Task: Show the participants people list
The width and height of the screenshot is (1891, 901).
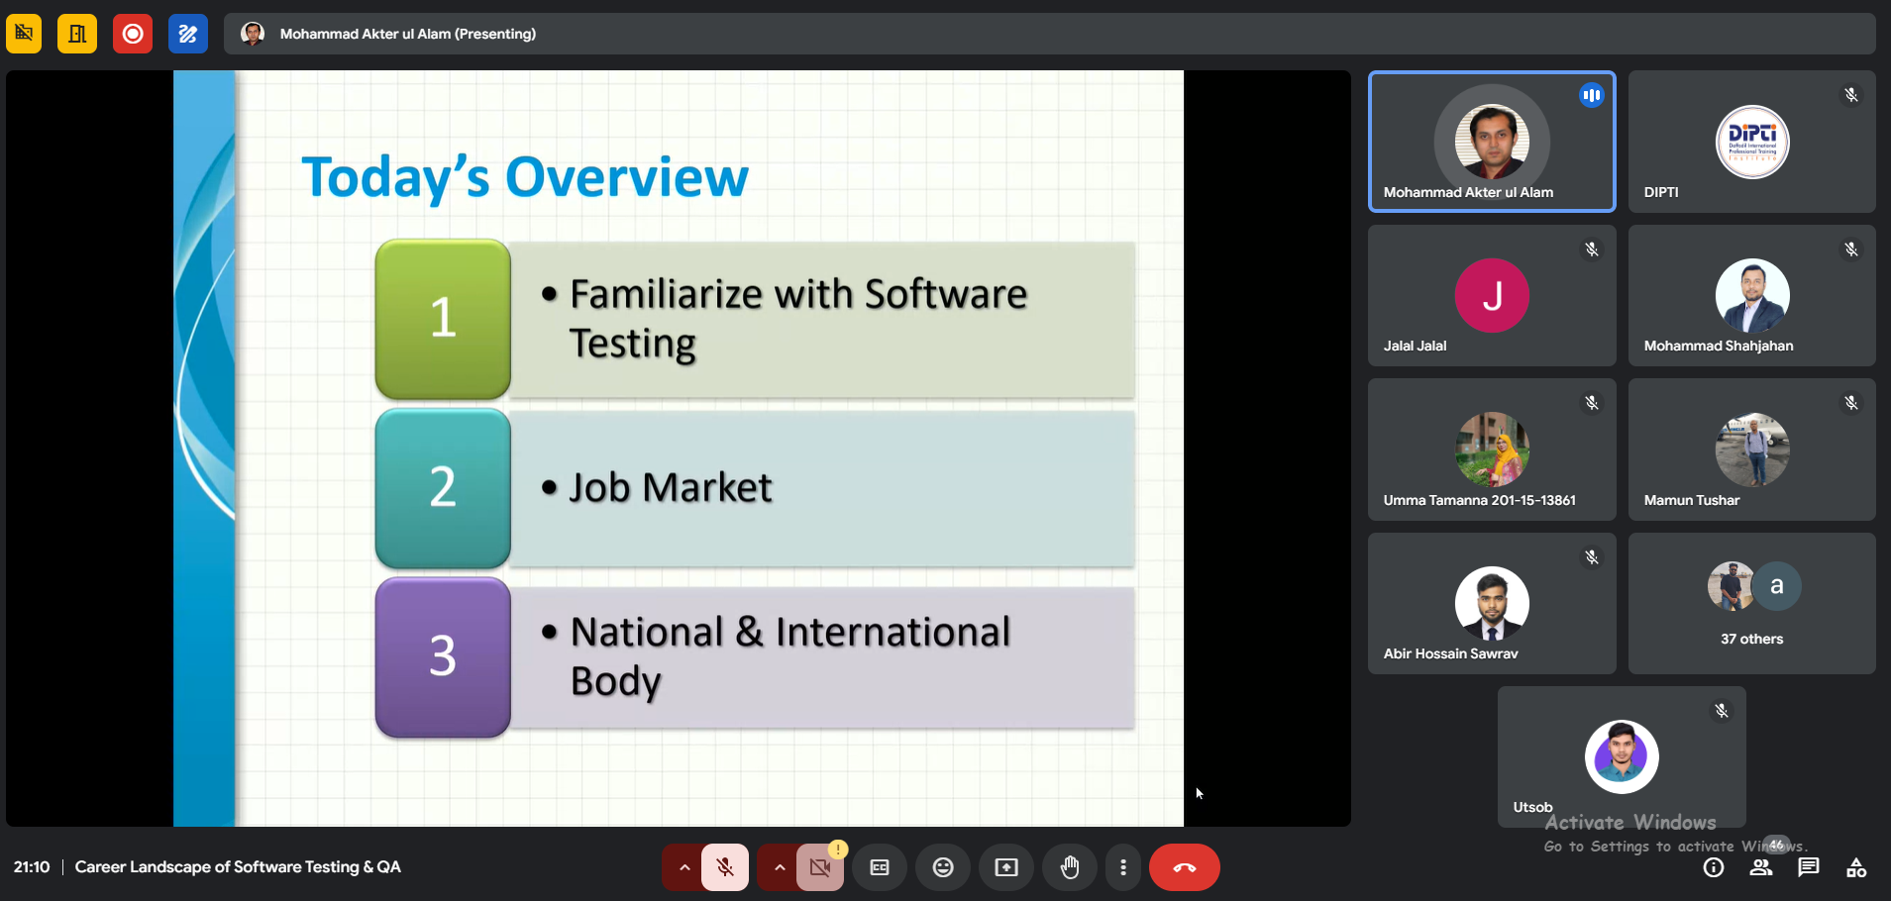Action: pyautogui.click(x=1760, y=867)
